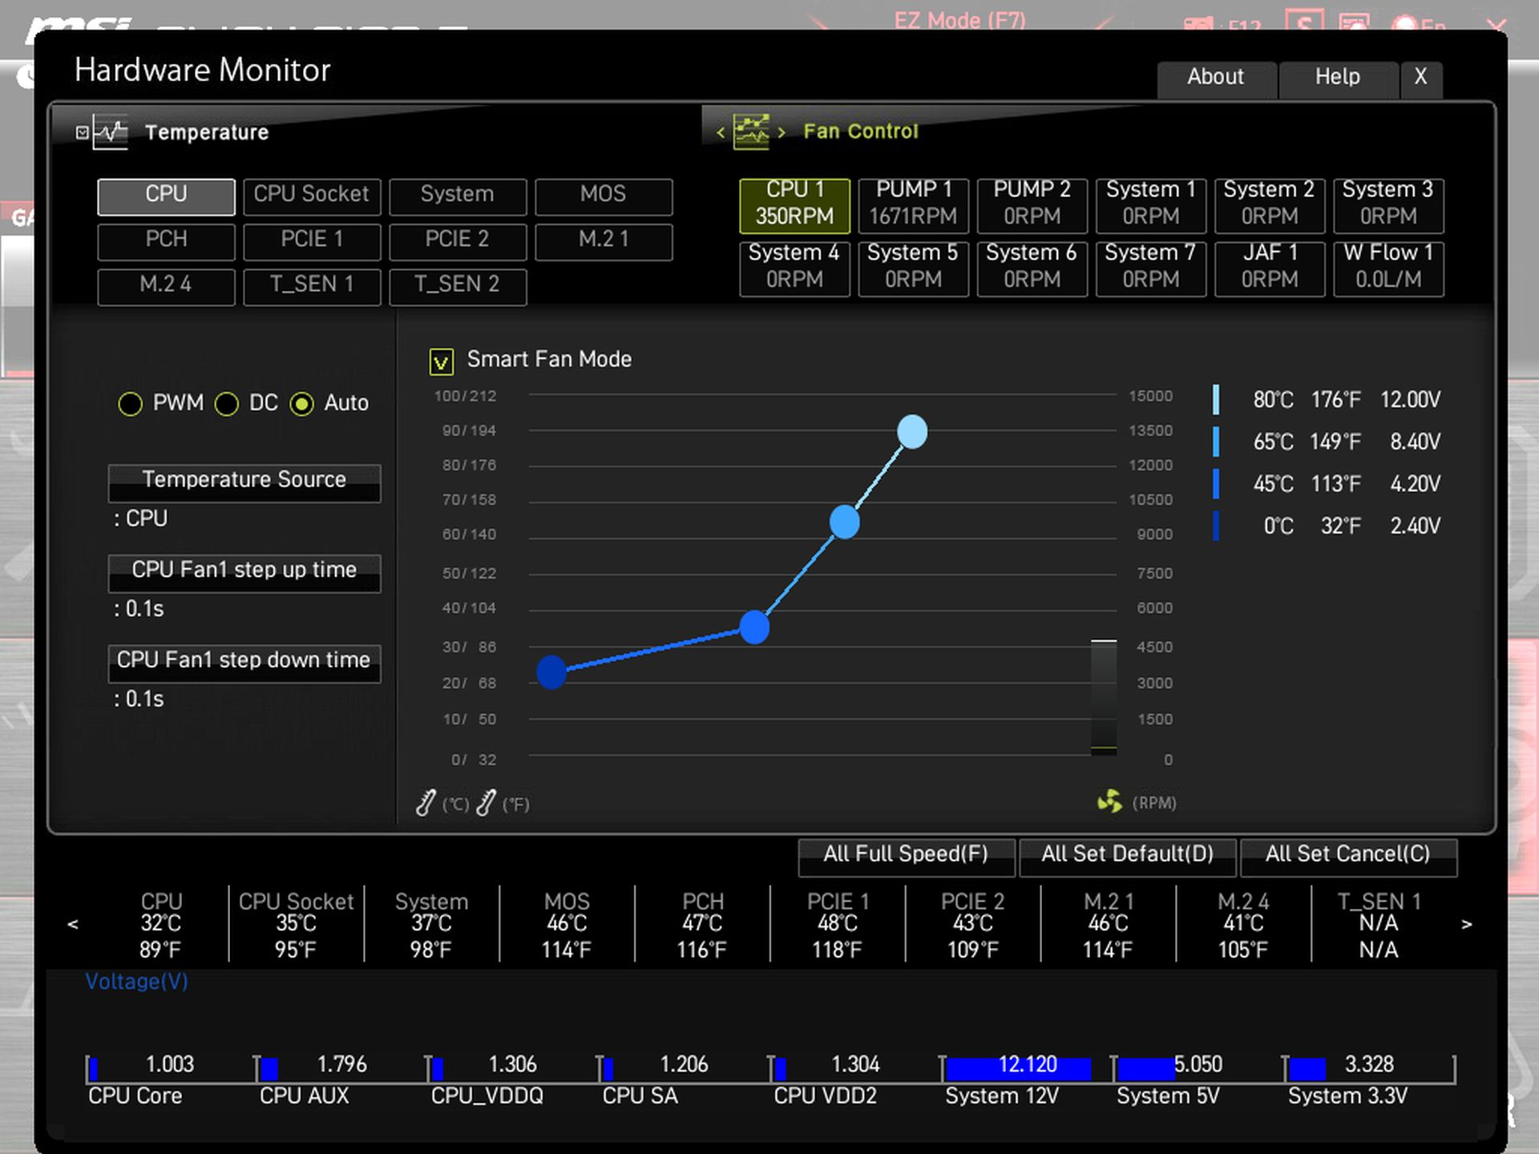
Task: Switch to the PUMP 1 fan tab
Action: click(913, 204)
